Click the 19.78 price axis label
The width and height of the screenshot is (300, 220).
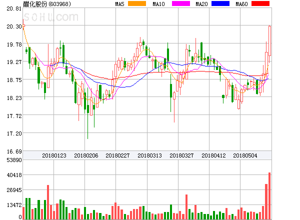coord(14,44)
